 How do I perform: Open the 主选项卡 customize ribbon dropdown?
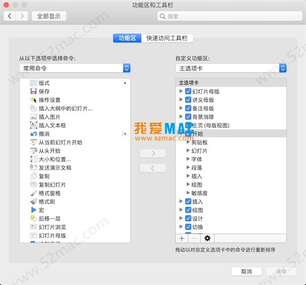click(x=231, y=68)
